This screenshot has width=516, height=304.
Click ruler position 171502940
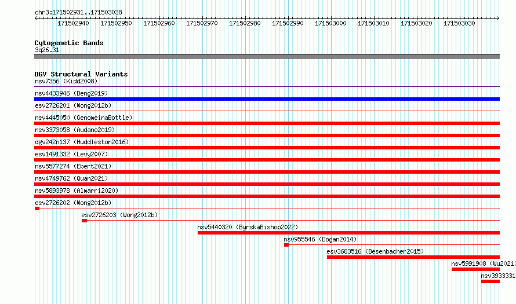[74, 23]
